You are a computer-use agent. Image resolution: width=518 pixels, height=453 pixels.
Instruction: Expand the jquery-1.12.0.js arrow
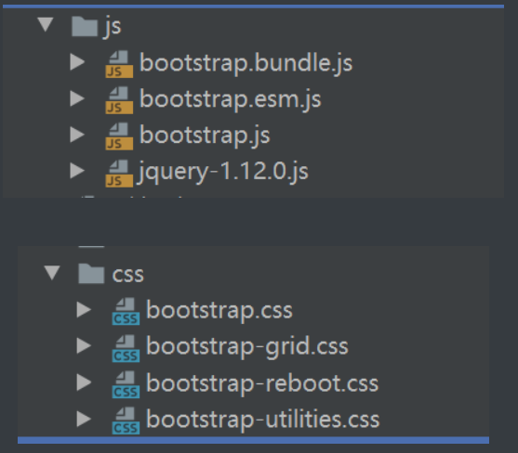coord(77,171)
